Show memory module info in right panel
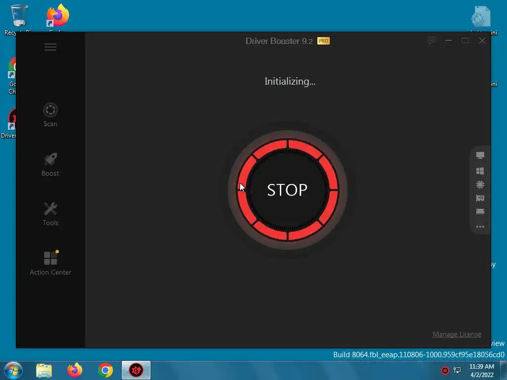 pos(480,212)
